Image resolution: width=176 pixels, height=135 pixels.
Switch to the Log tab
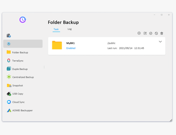(x=70, y=29)
